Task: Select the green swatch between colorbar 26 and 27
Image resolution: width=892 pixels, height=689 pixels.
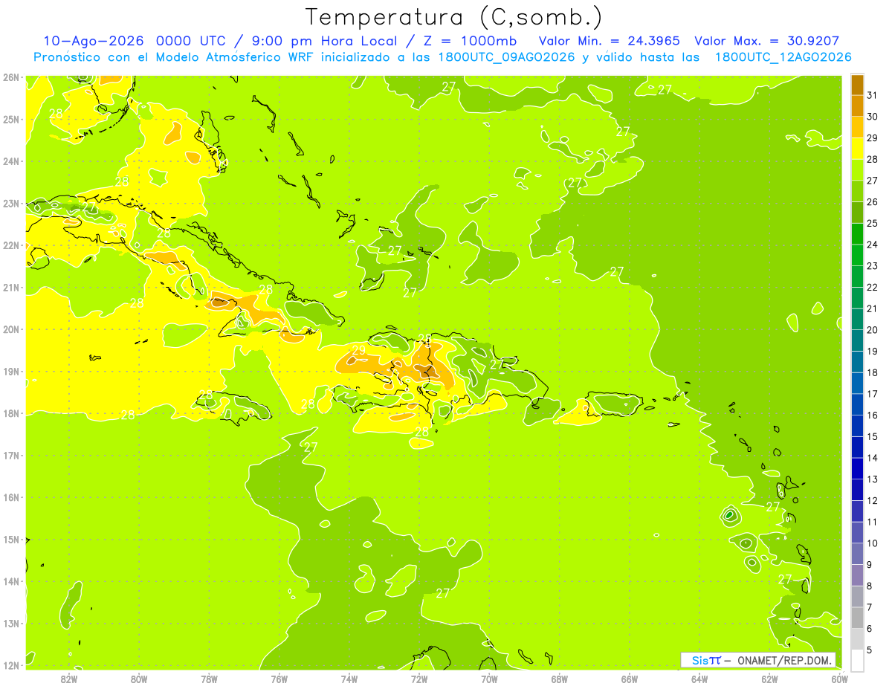Action: 857,191
